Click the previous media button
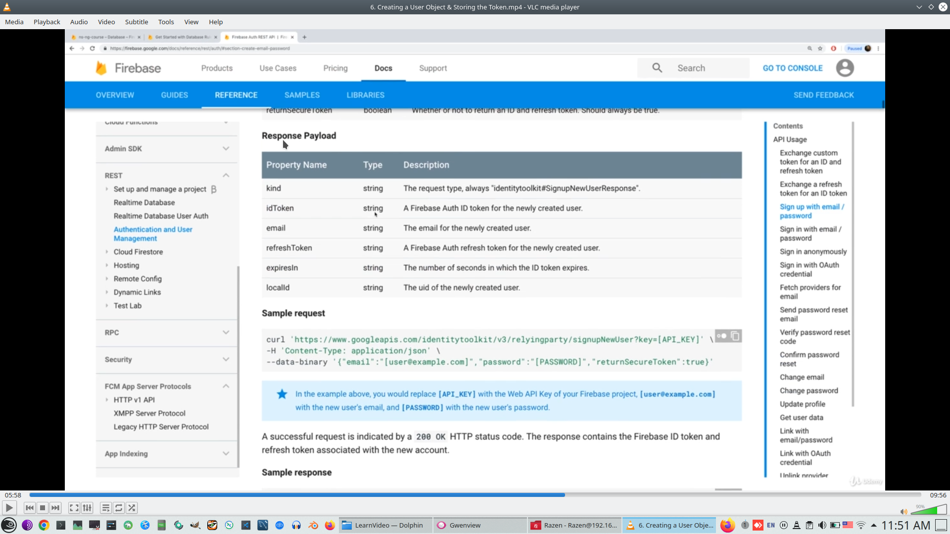Screen dimensions: 950x534 [x=30, y=508]
